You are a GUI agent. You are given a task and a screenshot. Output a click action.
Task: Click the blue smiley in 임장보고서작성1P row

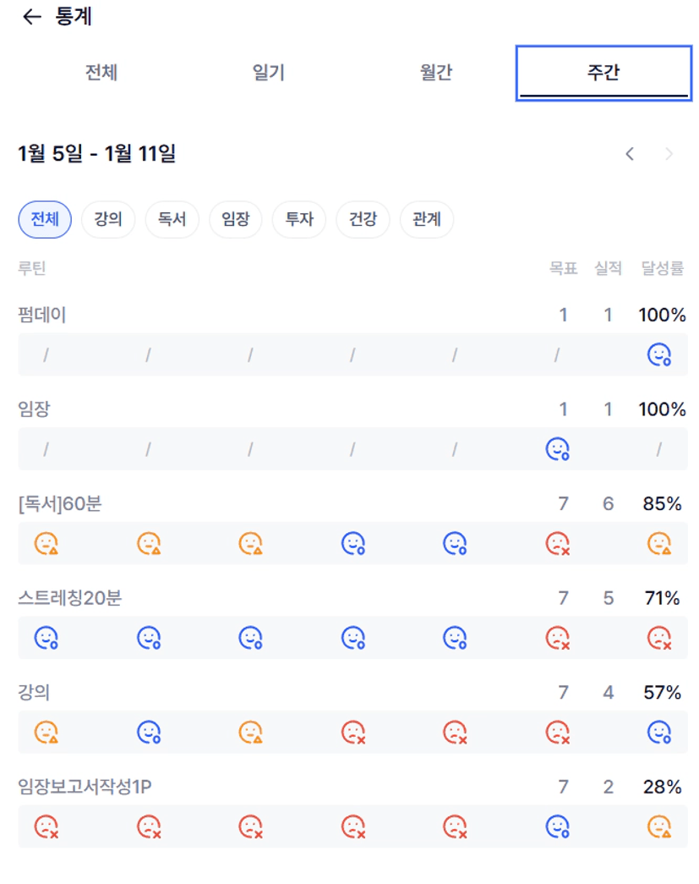pos(557,826)
